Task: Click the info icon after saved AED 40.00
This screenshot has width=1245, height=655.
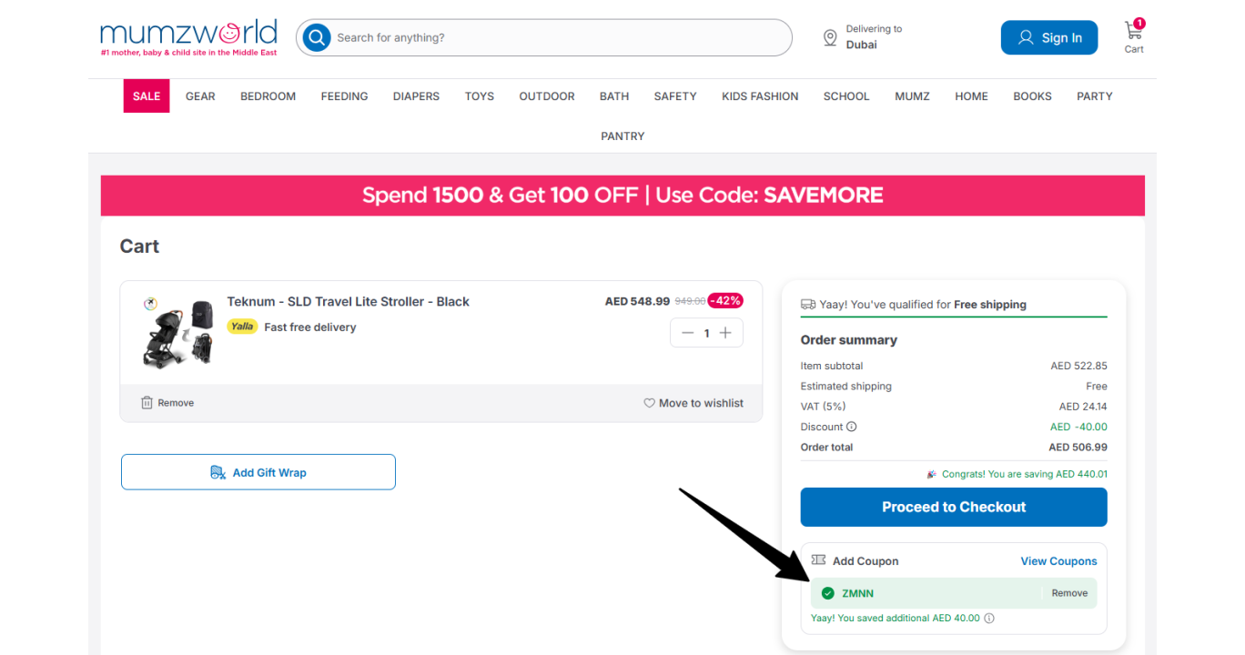Action: tap(989, 619)
